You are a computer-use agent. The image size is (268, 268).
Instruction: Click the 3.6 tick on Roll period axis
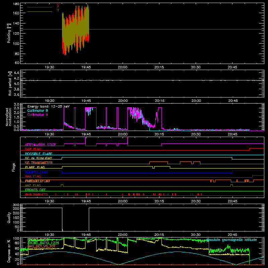click(16, 94)
